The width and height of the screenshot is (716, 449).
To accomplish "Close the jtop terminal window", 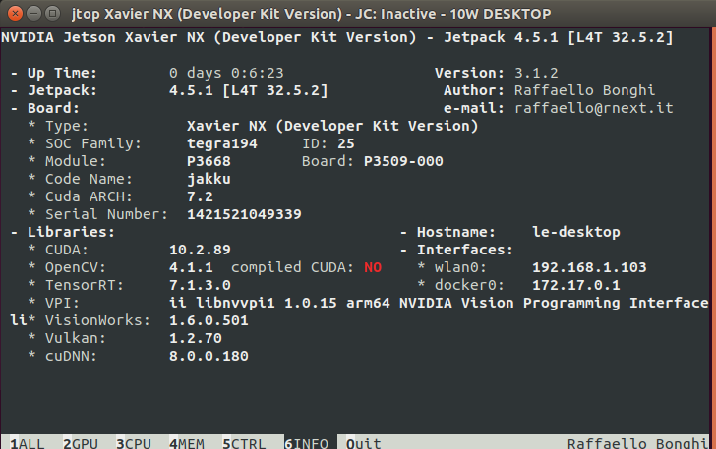I will click(x=15, y=13).
